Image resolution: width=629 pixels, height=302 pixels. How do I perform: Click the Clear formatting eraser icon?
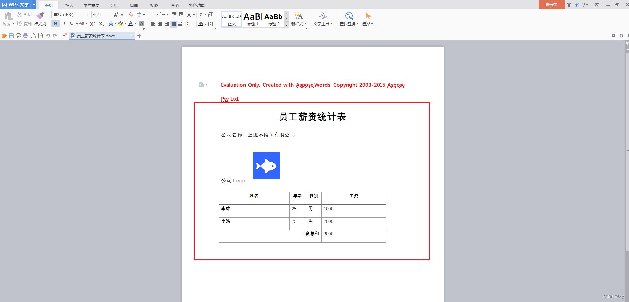pyautogui.click(x=131, y=15)
